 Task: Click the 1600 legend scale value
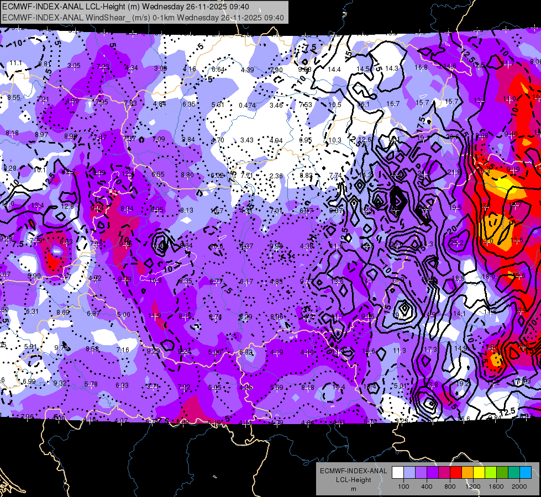point(496,487)
